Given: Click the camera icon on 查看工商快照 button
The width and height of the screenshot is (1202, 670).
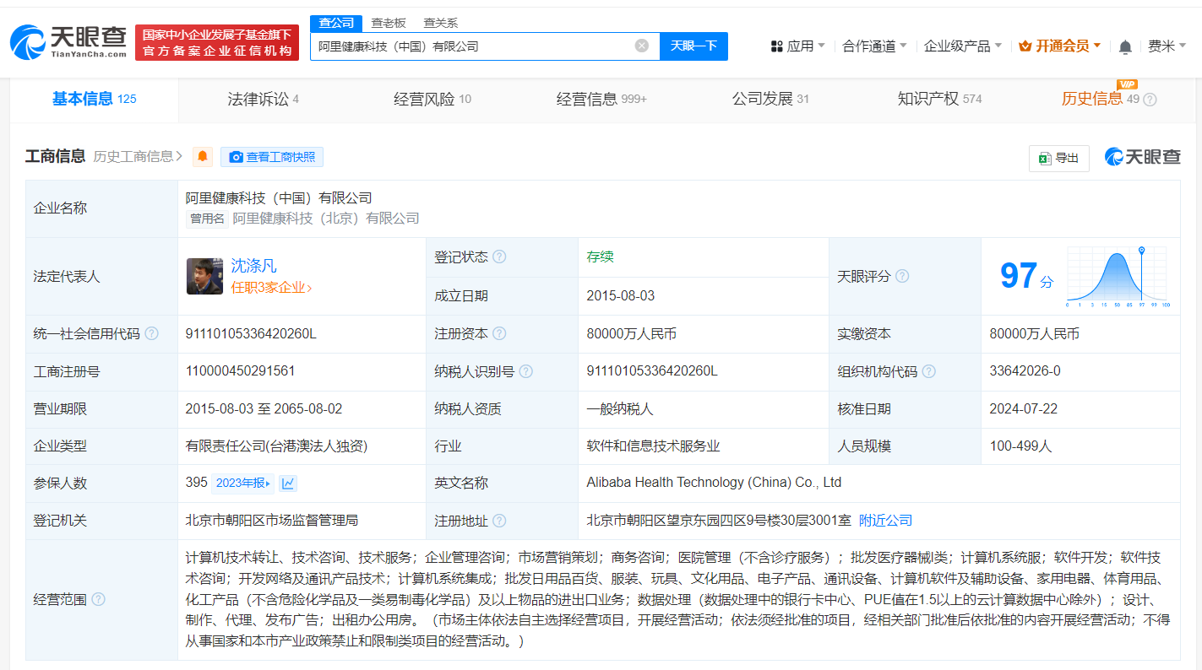Looking at the screenshot, I should 236,157.
